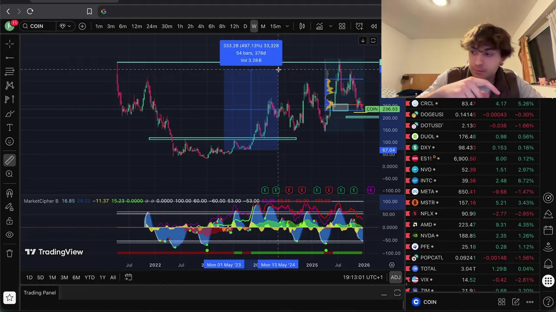Set range to 3M

pyautogui.click(x=64, y=277)
